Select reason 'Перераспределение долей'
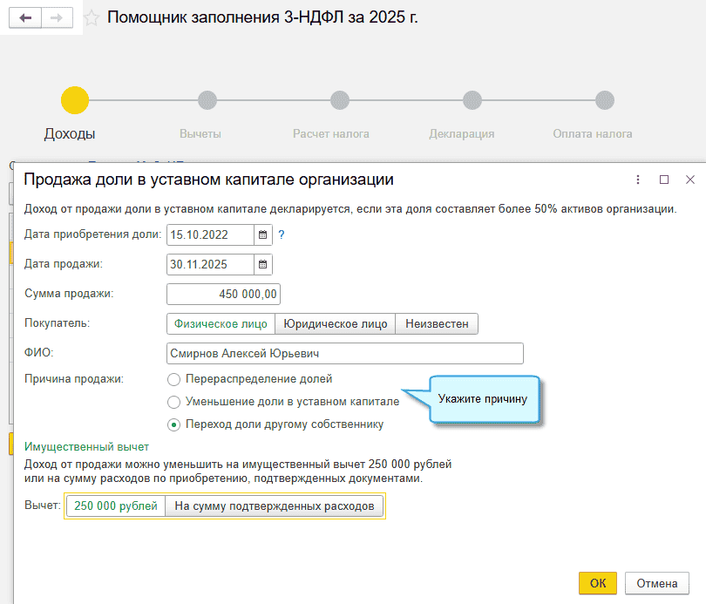Screen dimensions: 706x604 tap(173, 380)
